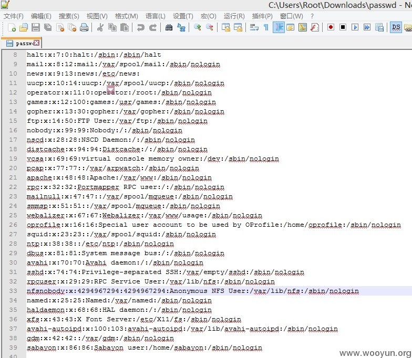The image size is (412, 358).
Task: Open the 视图(V) menu
Action: (x=97, y=16)
